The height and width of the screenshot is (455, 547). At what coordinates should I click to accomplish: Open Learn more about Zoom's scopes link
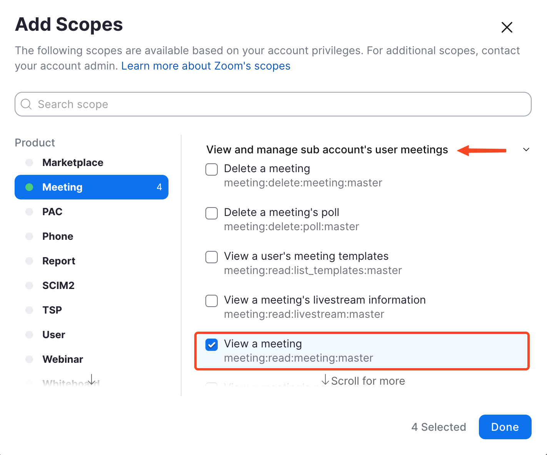[x=206, y=66]
